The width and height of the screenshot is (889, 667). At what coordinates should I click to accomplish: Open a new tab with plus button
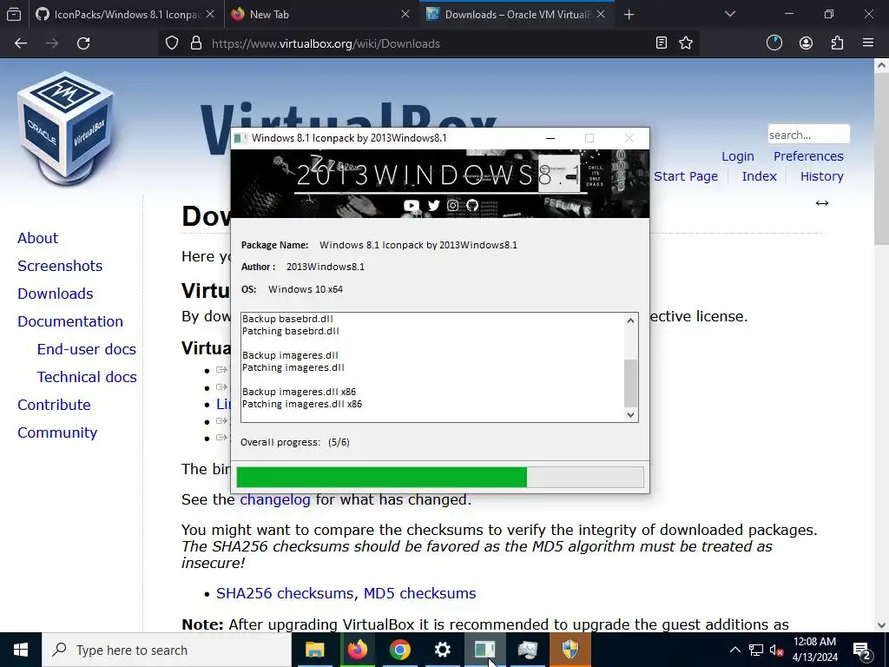pyautogui.click(x=629, y=15)
